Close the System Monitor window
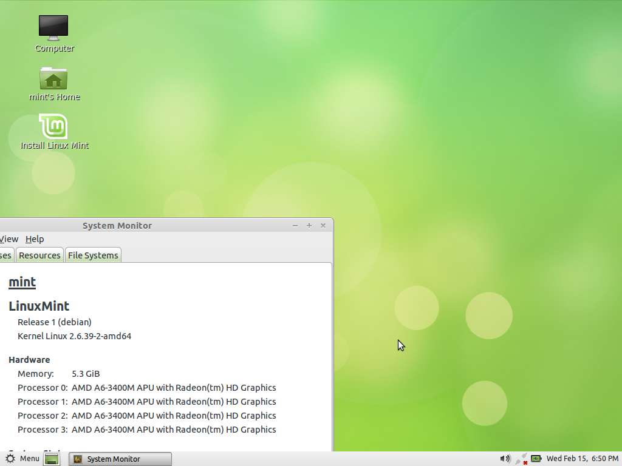The image size is (622, 466). [x=323, y=226]
